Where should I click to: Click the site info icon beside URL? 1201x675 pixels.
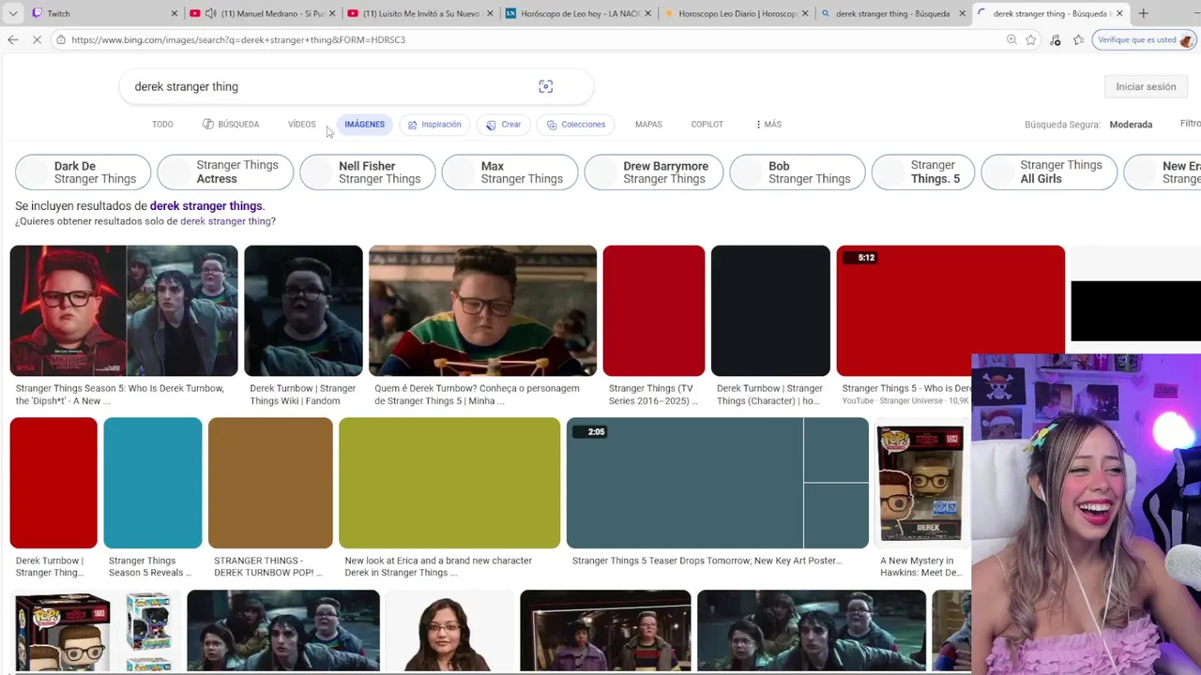coord(61,39)
